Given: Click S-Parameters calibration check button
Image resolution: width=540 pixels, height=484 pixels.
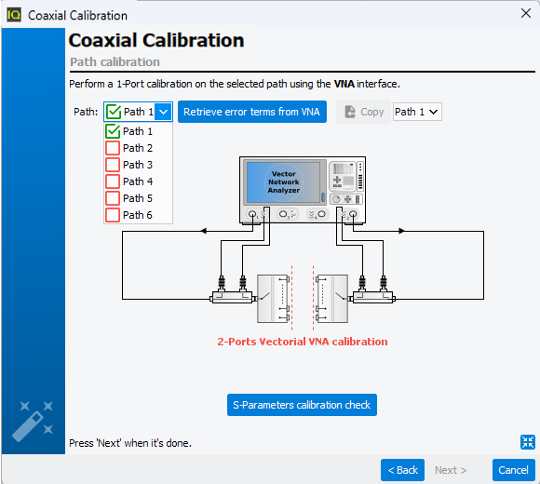Looking at the screenshot, I should point(302,405).
